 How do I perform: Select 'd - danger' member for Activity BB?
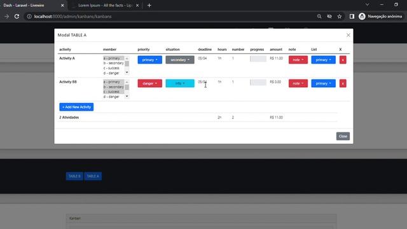(114, 97)
